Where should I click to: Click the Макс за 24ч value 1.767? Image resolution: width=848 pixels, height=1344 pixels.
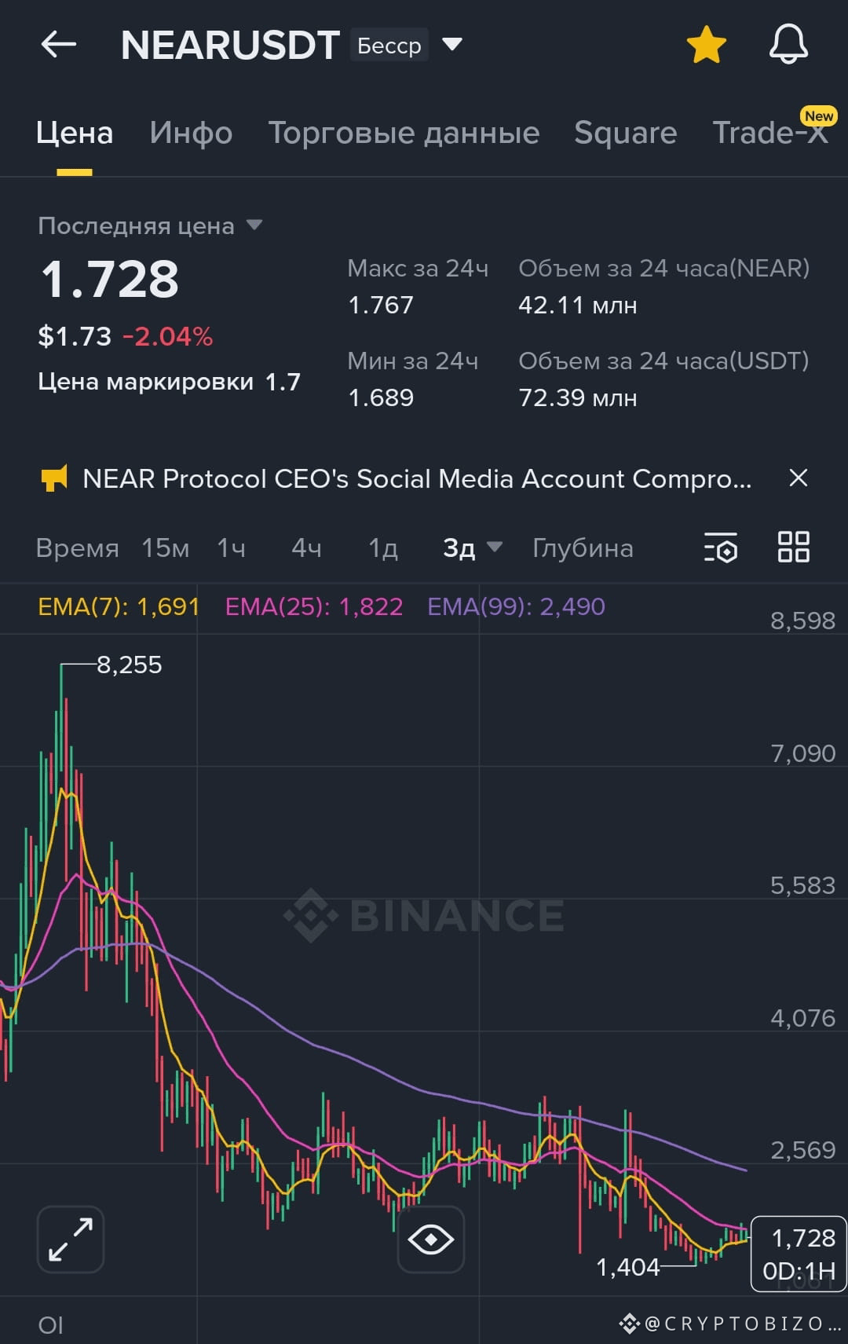click(x=381, y=305)
